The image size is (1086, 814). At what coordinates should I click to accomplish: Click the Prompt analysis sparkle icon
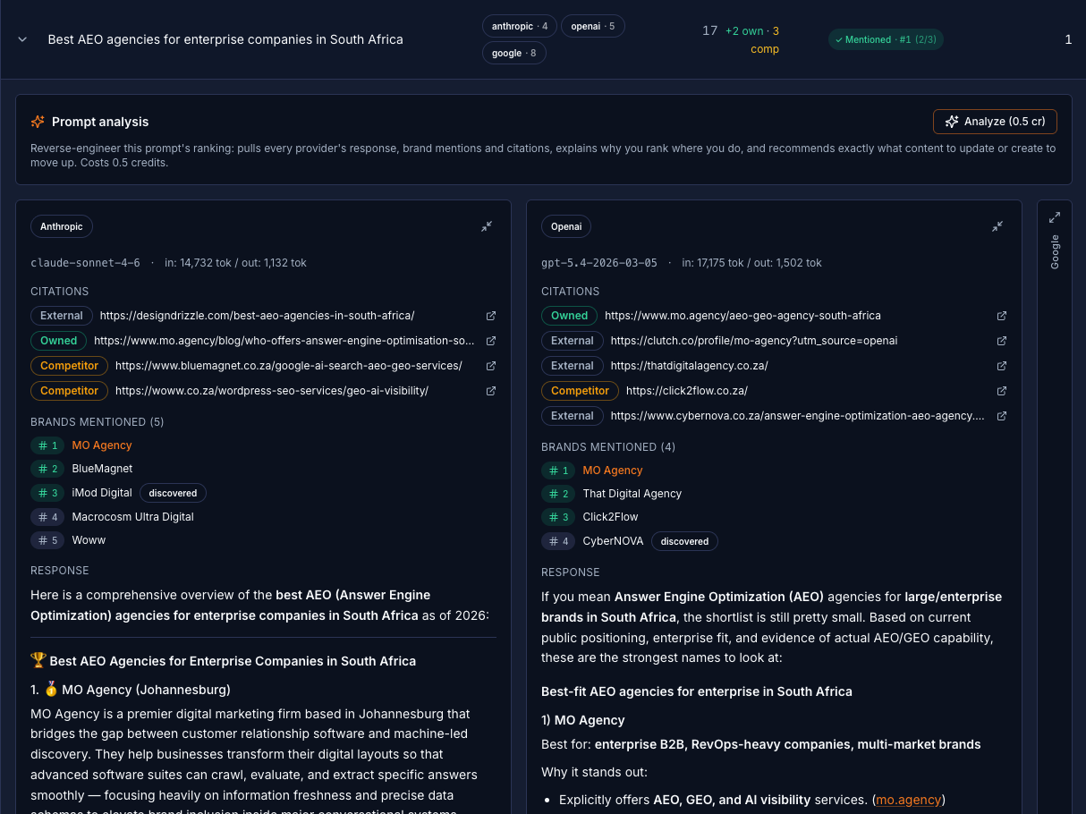point(38,122)
